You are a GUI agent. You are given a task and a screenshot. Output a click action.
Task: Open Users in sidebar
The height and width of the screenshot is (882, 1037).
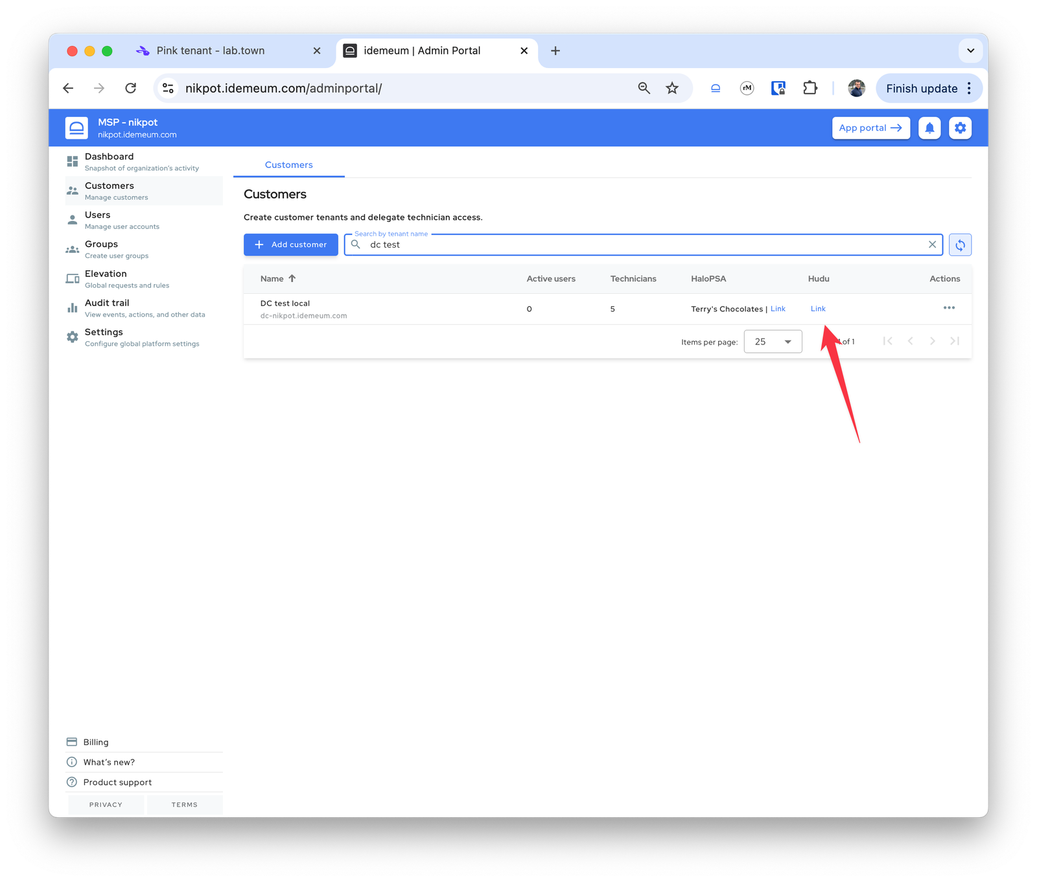click(x=144, y=220)
